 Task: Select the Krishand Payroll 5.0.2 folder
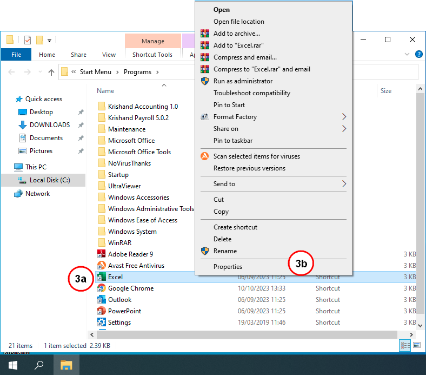[x=138, y=118]
